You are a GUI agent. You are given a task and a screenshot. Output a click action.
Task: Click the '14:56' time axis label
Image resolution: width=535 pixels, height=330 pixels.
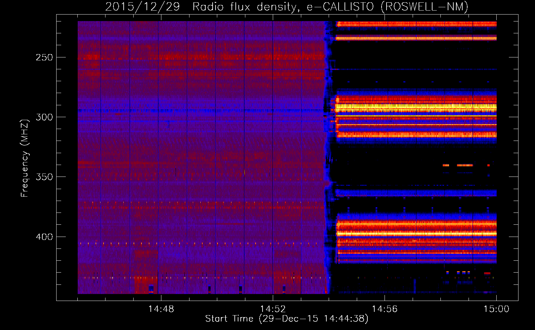click(385, 309)
